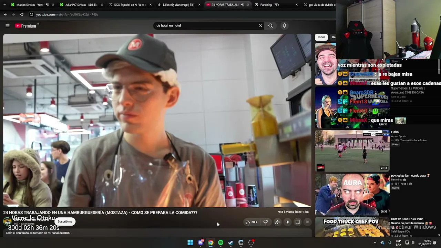Unmute the 'chabon Stream' tab
The width and height of the screenshot is (441, 248).
click(48, 5)
